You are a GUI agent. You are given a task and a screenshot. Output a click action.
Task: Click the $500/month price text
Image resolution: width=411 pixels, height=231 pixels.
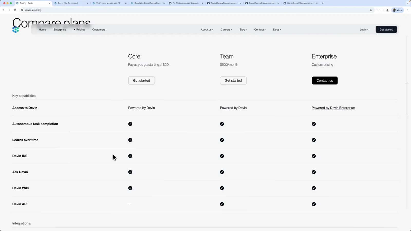coord(229,65)
